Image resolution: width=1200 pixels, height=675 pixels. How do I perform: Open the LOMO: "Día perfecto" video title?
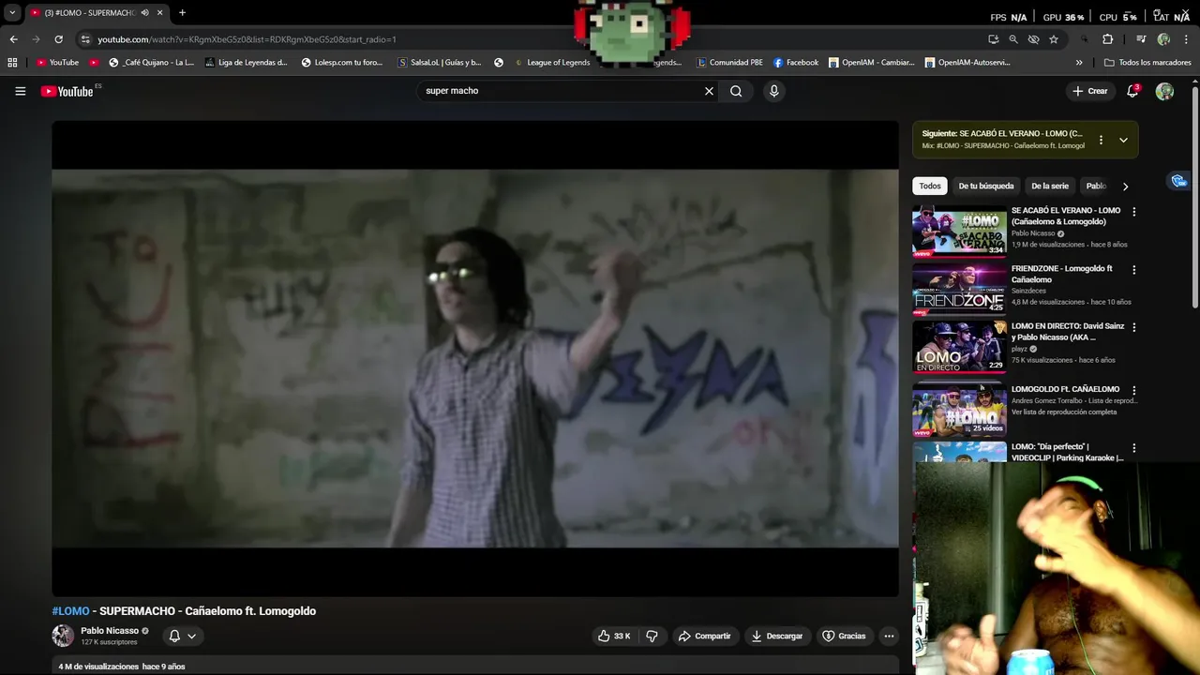pos(1067,452)
